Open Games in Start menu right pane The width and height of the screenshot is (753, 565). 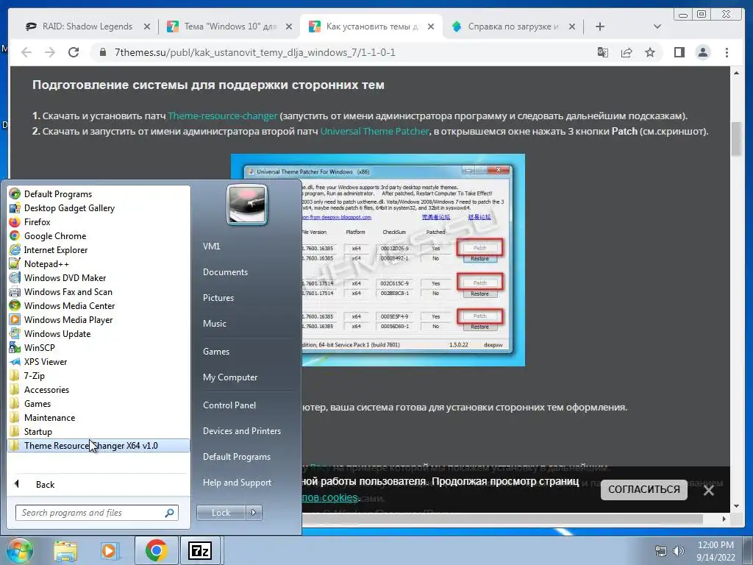216,351
